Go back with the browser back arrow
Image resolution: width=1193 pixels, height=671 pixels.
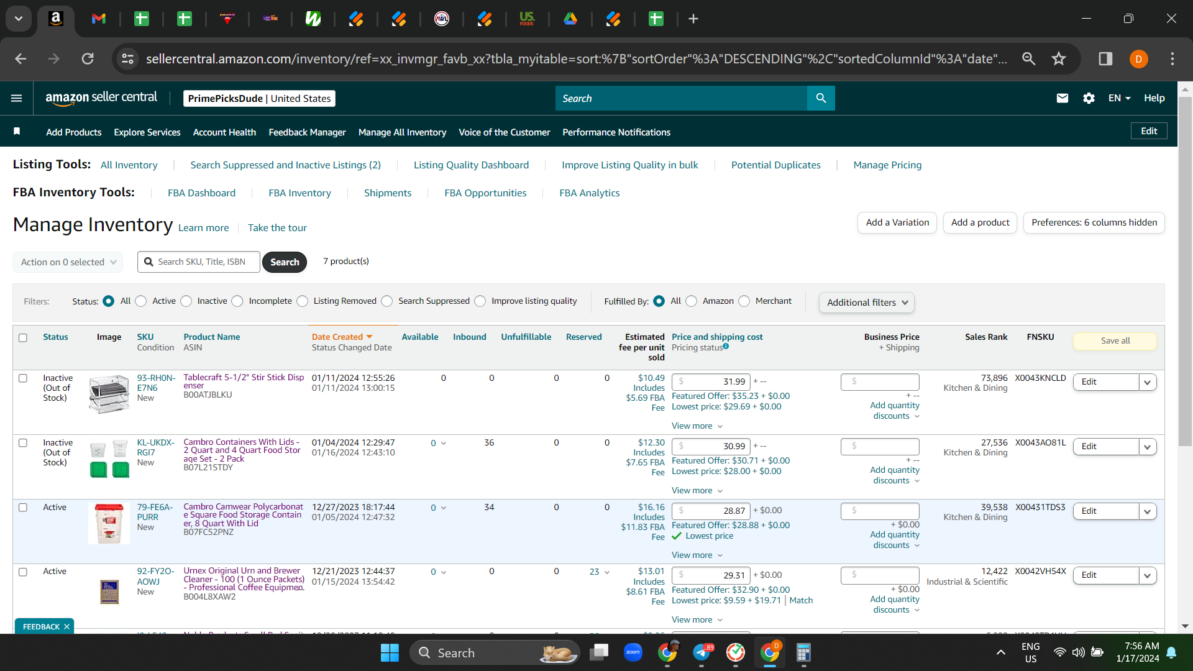pos(21,58)
